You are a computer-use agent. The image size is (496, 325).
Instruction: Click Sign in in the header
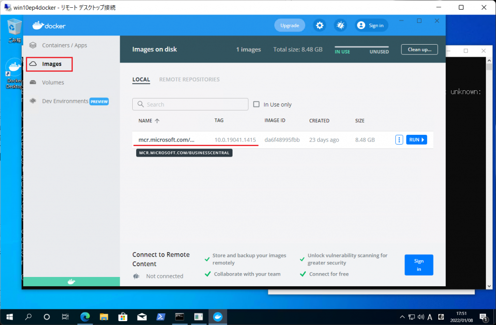click(371, 25)
